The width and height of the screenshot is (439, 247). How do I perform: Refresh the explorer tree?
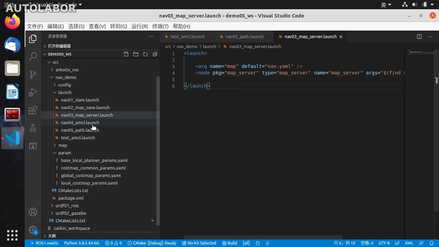(145, 54)
